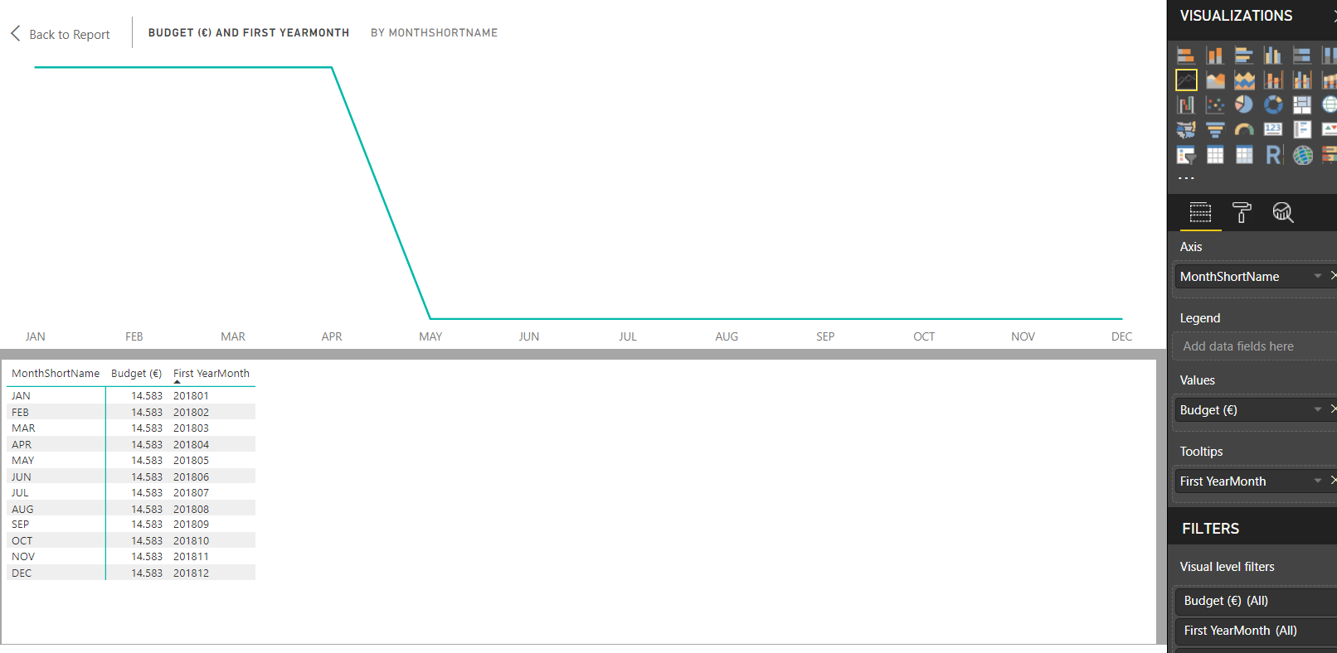Select the donut chart visualization

point(1273,105)
